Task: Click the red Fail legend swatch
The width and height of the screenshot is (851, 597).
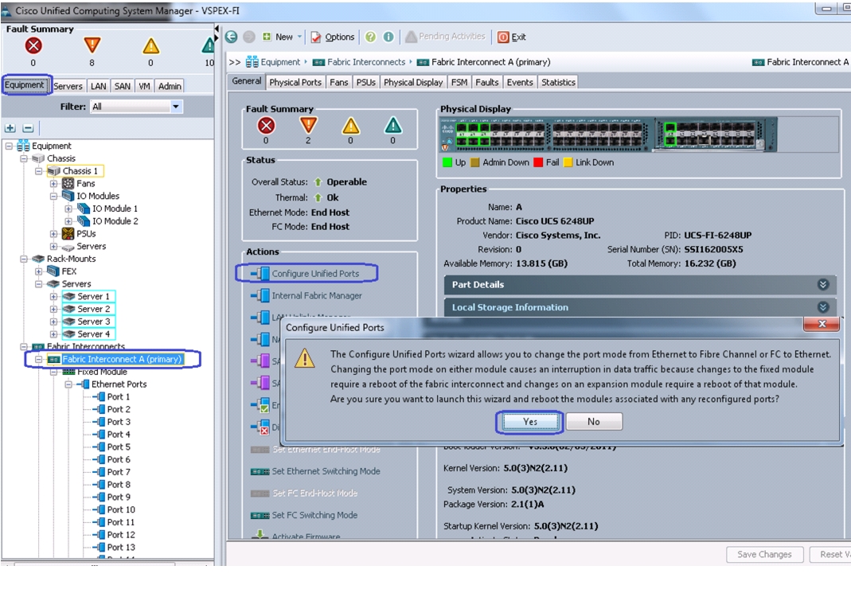Action: pyautogui.click(x=538, y=162)
